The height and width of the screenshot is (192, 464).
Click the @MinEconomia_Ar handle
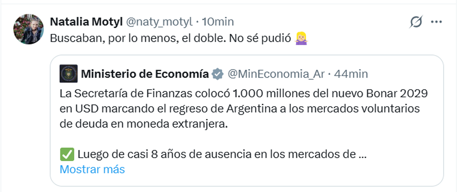click(x=276, y=74)
